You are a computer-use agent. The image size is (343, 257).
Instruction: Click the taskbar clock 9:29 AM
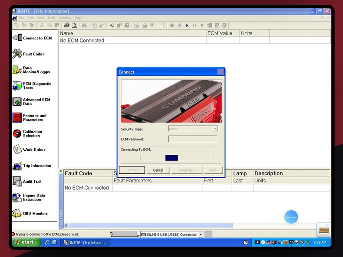[x=320, y=242]
